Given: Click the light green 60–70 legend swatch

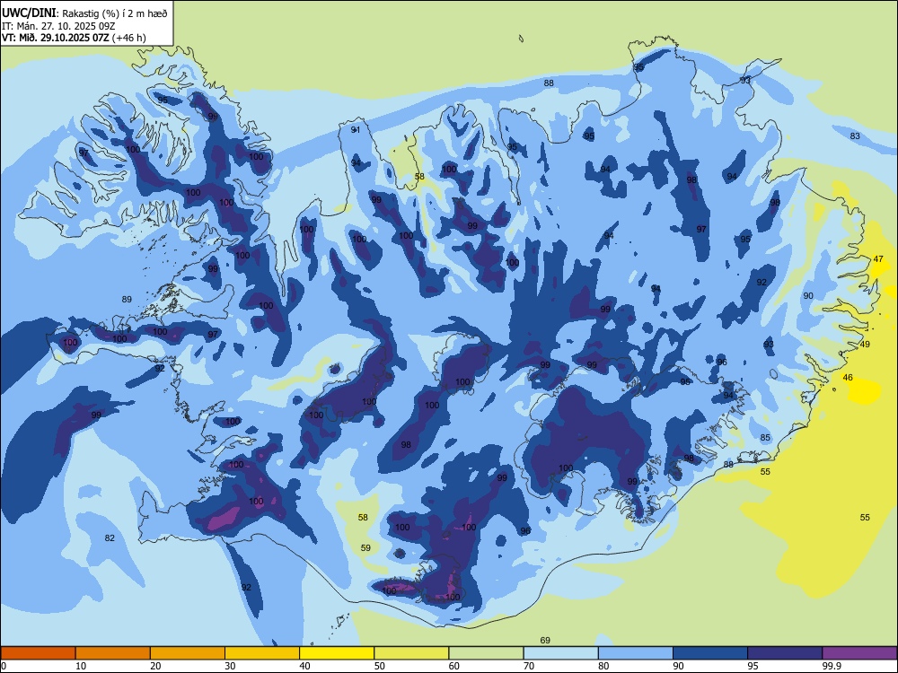Looking at the screenshot, I should (x=486, y=653).
